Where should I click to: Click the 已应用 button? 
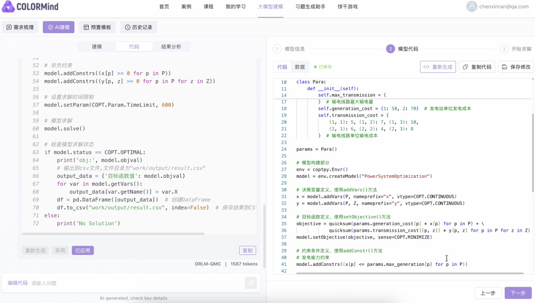point(83,251)
